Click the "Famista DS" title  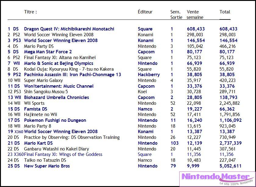[x=36, y=109]
